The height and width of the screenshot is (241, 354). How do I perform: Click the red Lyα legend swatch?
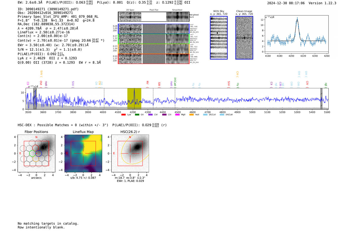coord(123,115)
